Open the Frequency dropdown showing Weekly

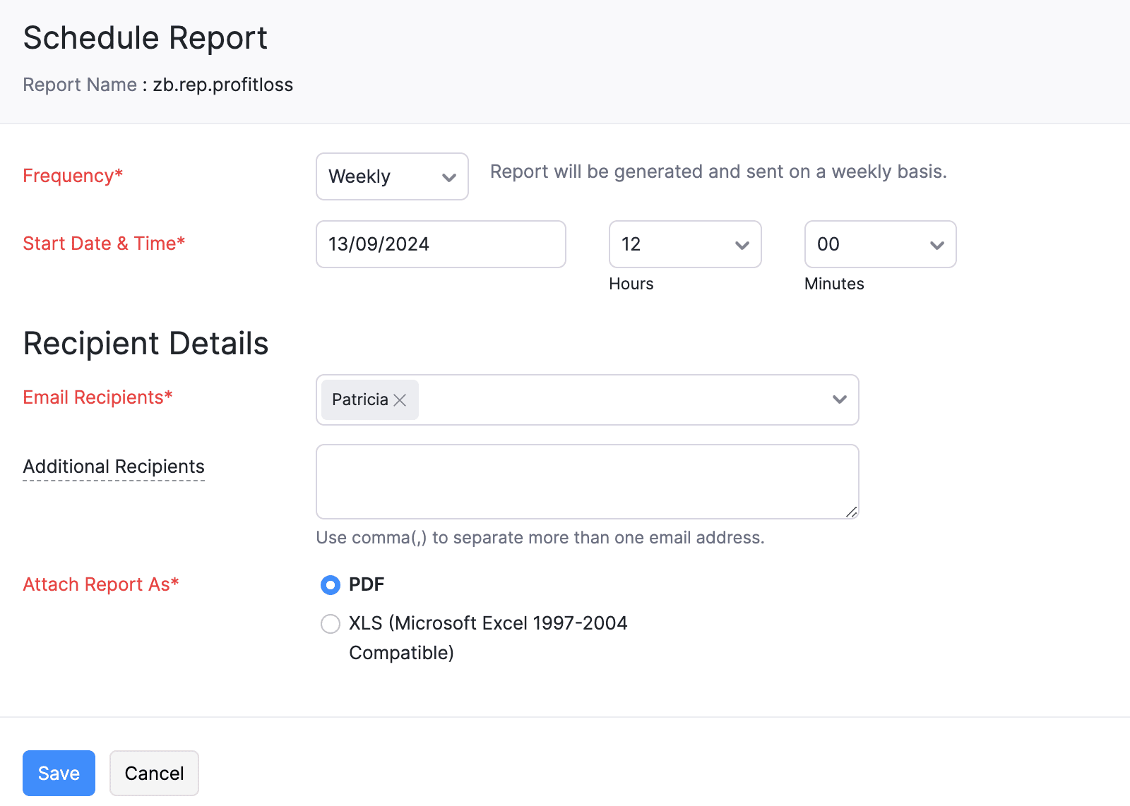coord(392,176)
